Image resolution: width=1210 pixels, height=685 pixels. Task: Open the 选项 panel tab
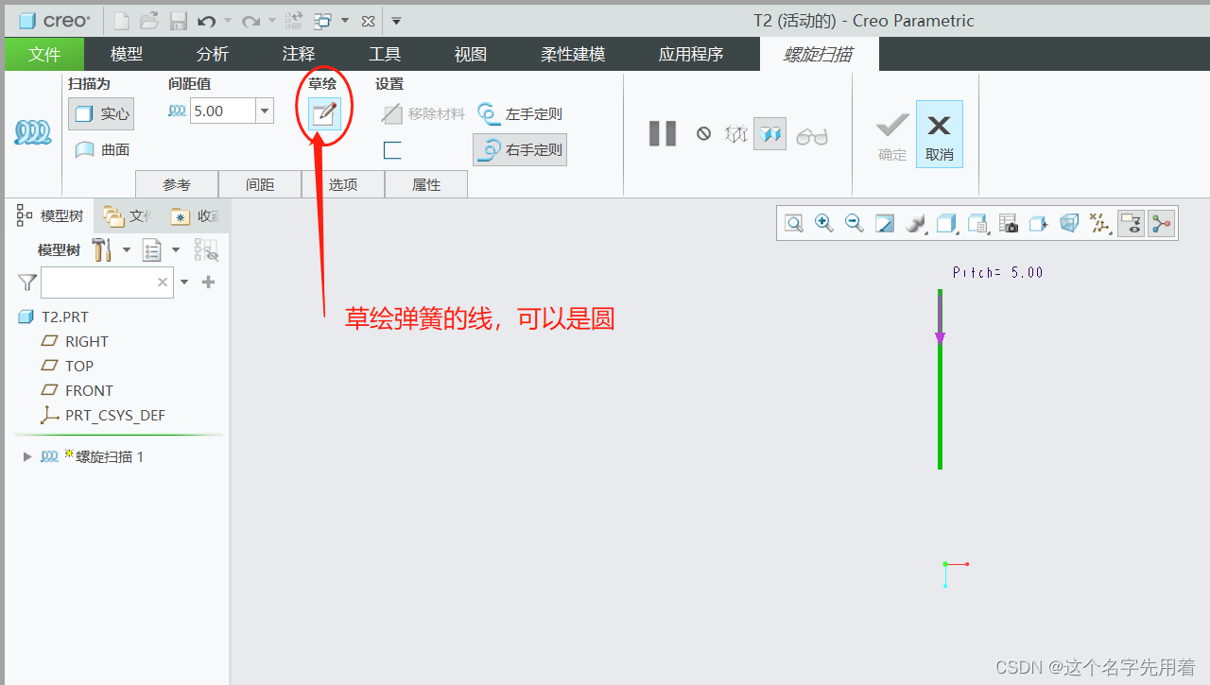point(343,184)
